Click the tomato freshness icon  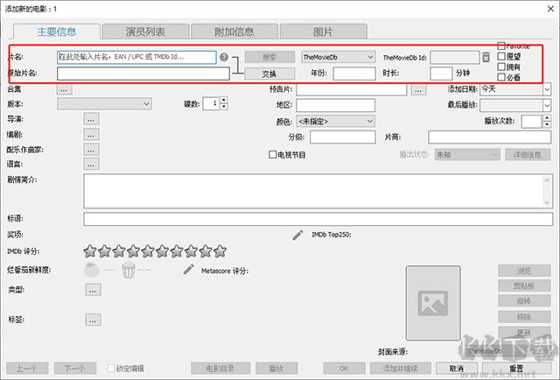pyautogui.click(x=91, y=269)
